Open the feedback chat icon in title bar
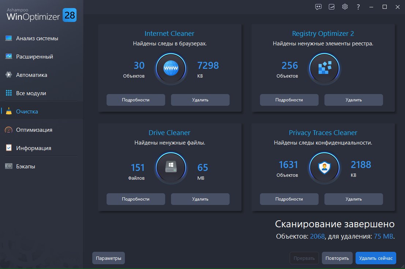This screenshot has height=269, width=405. (318, 7)
